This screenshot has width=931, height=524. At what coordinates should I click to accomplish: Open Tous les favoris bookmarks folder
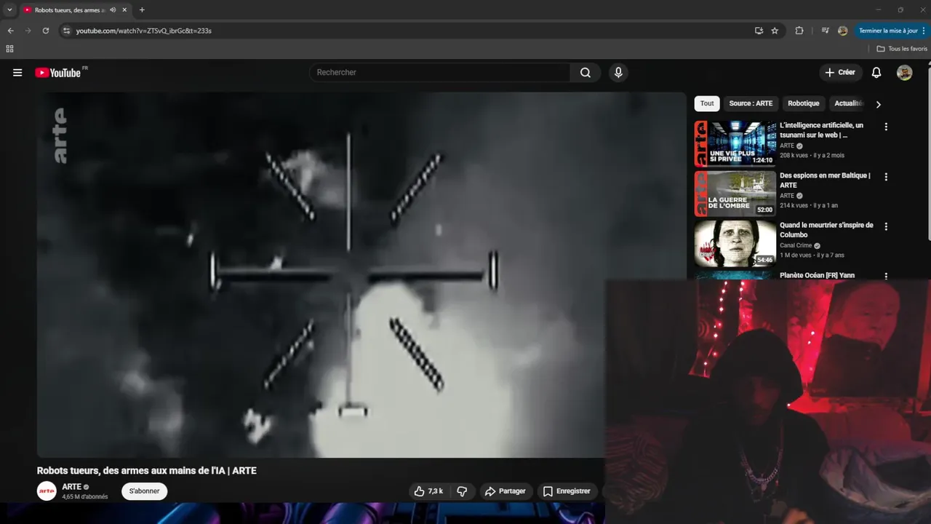pyautogui.click(x=902, y=49)
